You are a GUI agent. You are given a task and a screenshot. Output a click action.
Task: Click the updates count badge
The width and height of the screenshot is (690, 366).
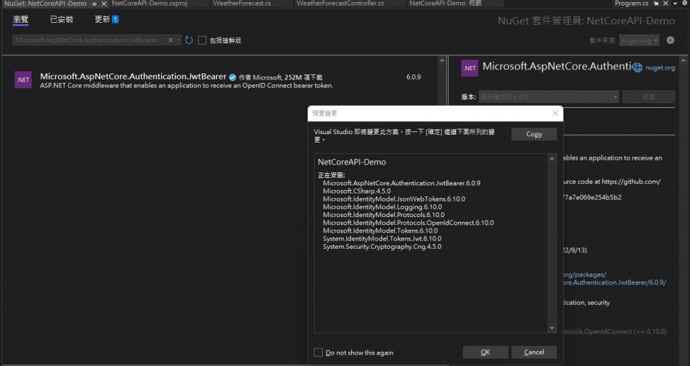point(115,20)
